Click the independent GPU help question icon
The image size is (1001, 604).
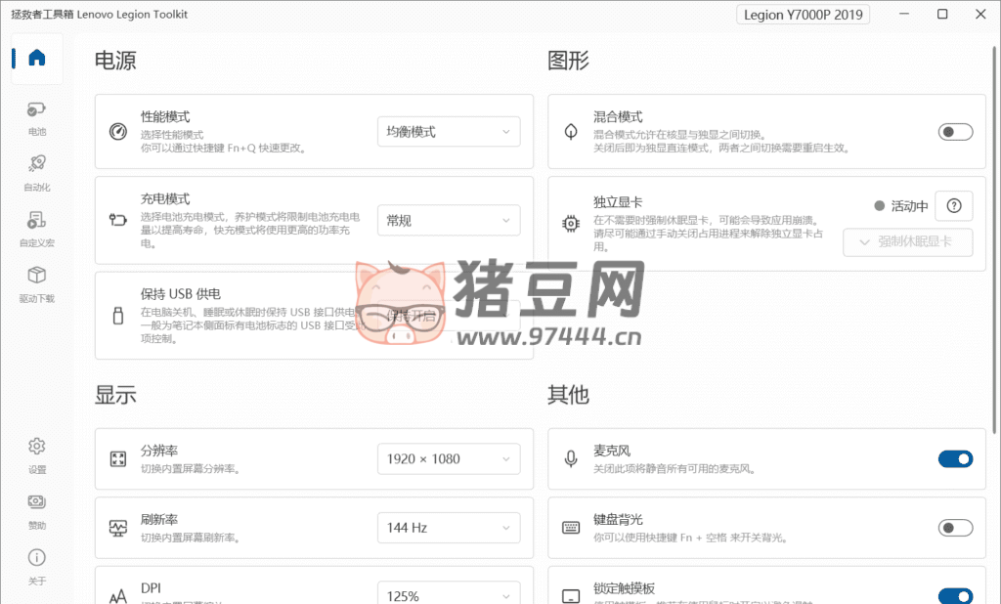click(x=954, y=206)
